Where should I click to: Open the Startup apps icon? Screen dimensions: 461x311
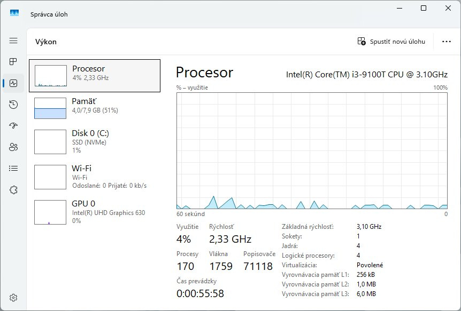[x=13, y=126]
